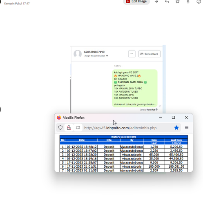
Task: Click the History Coin bowo00 title
Action: (124, 137)
